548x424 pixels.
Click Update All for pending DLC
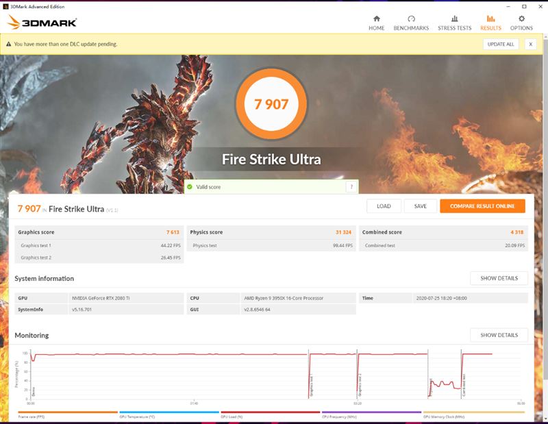(501, 44)
